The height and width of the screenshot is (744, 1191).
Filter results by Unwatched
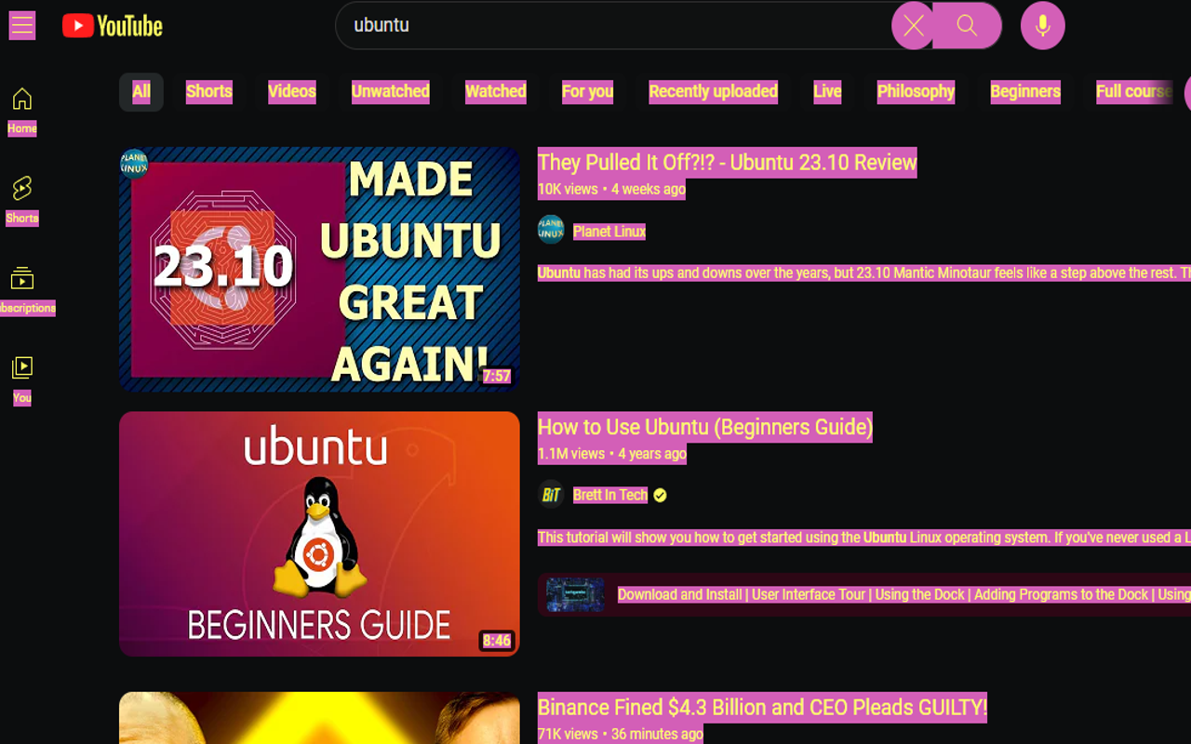391,92
